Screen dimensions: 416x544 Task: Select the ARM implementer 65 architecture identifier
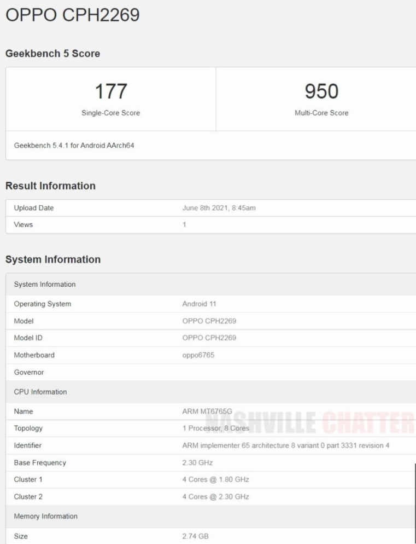(286, 445)
